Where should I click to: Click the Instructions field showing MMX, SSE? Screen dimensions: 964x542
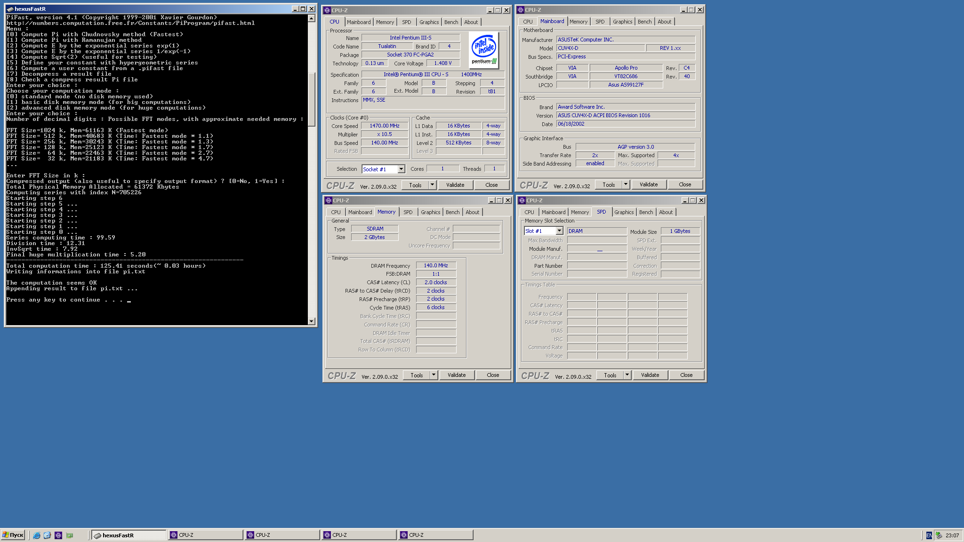click(433, 103)
